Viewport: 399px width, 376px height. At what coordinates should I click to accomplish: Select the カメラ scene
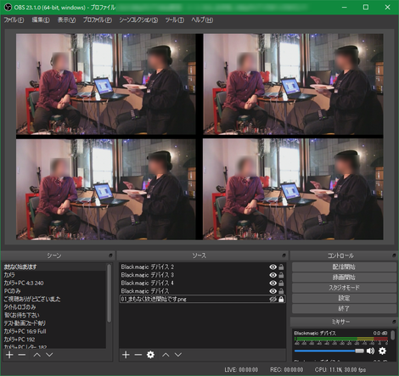[x=54, y=275]
